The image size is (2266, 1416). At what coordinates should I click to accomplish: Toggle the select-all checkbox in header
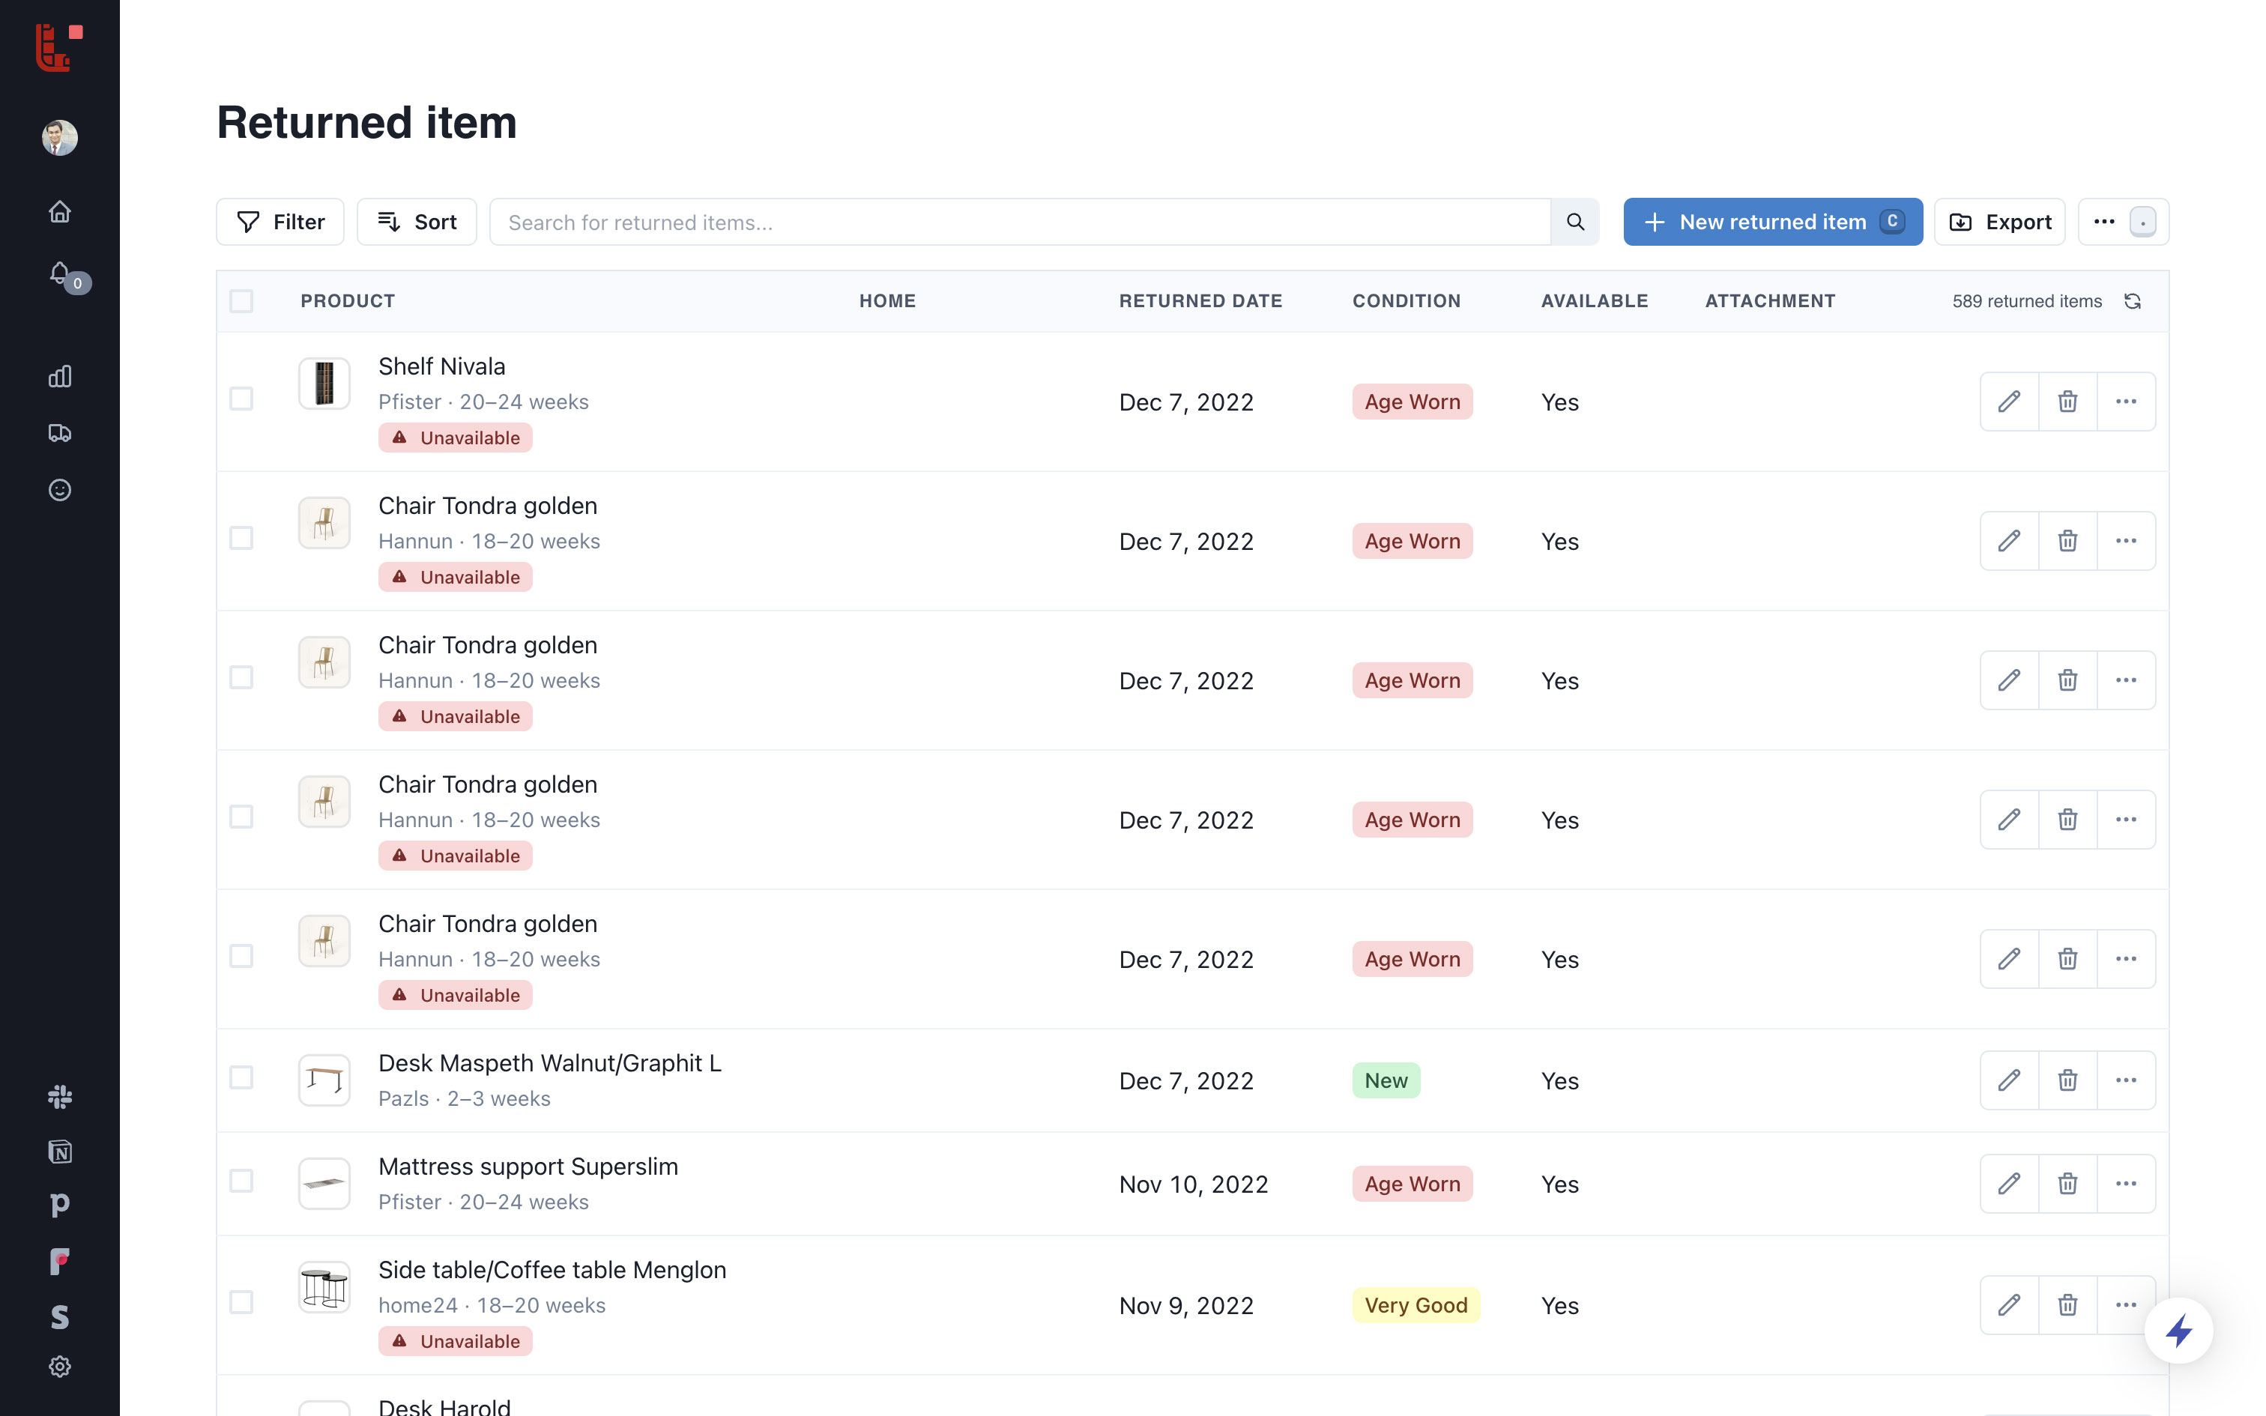click(x=241, y=300)
